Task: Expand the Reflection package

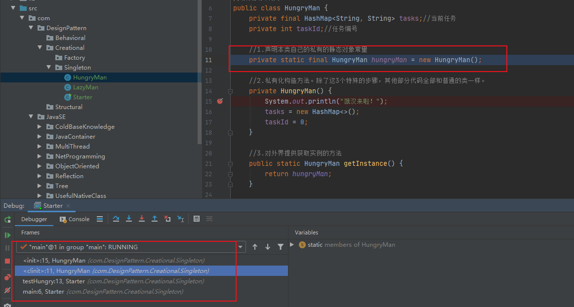Action: pos(40,176)
